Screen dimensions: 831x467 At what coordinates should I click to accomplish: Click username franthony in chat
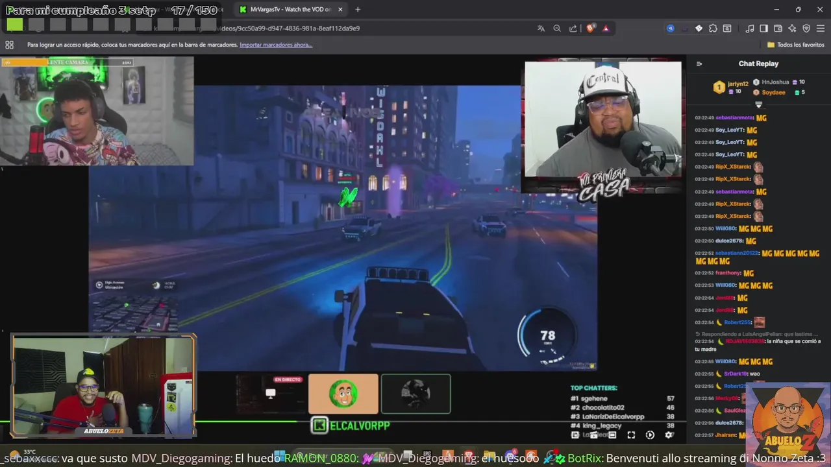coord(728,273)
